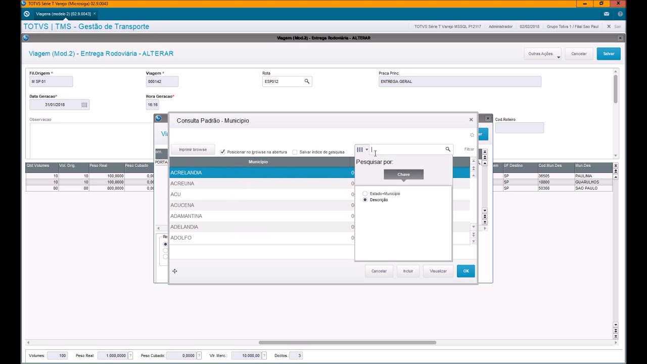
Task: Click the Incluir button
Action: coord(408,271)
